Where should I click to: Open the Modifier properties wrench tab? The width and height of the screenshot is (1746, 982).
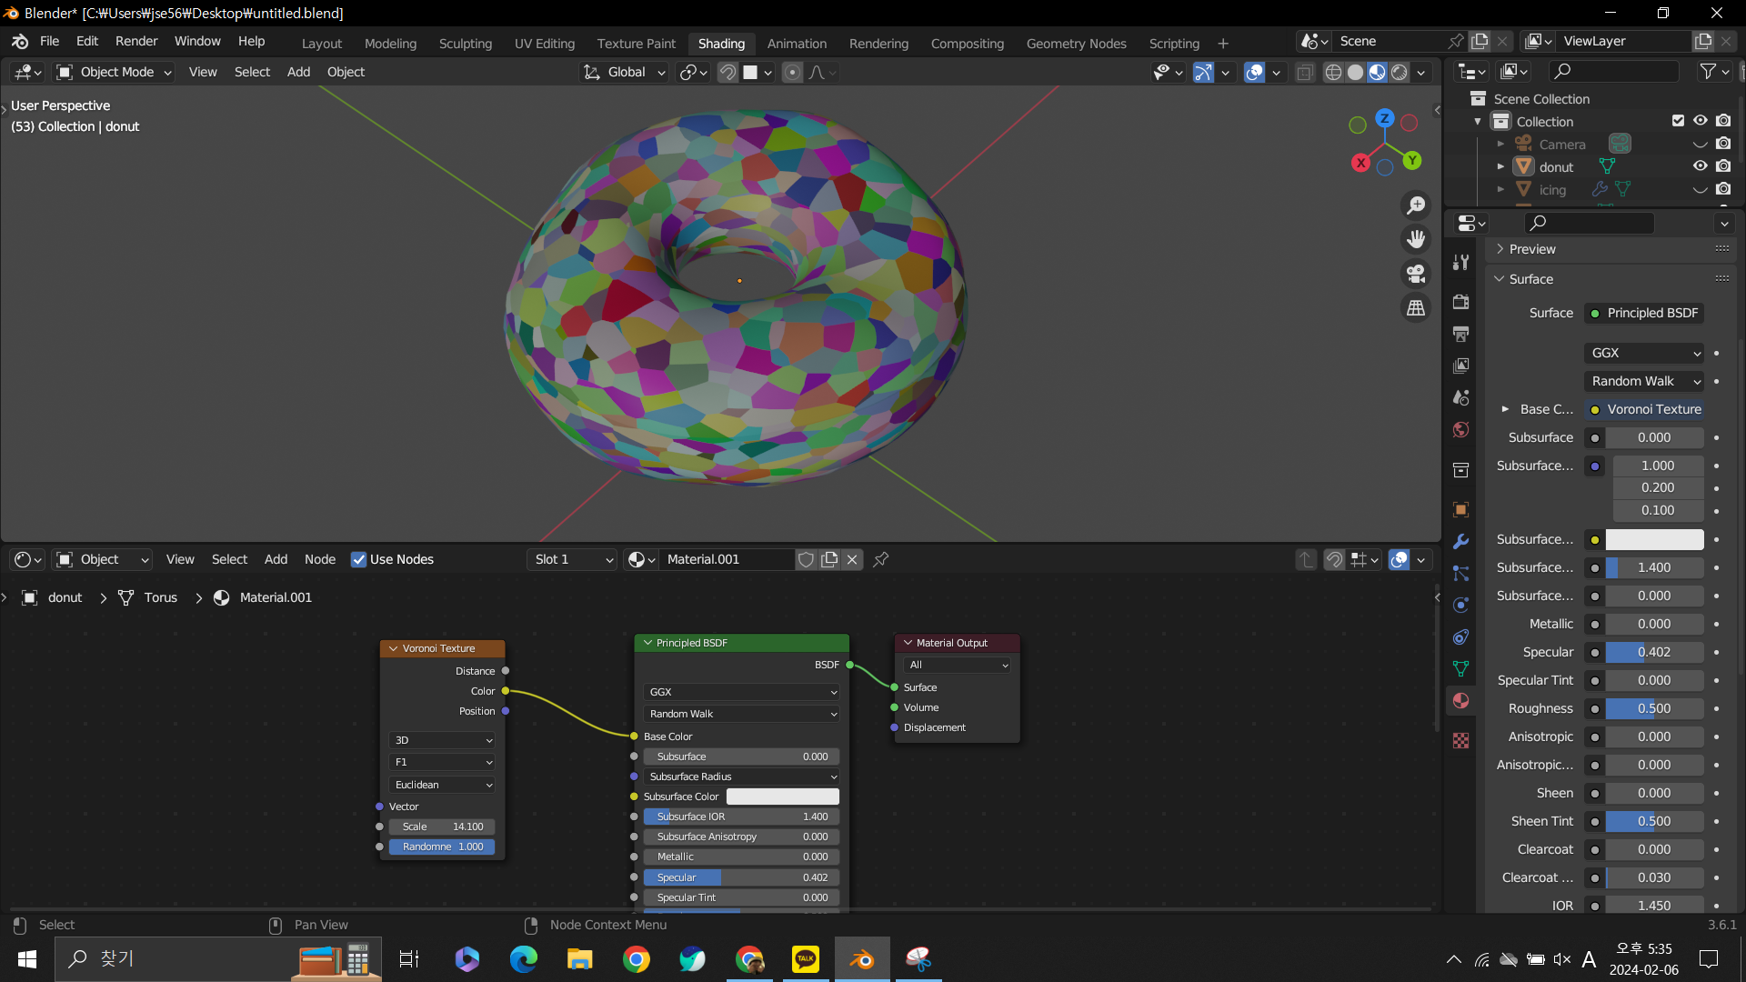click(1460, 542)
